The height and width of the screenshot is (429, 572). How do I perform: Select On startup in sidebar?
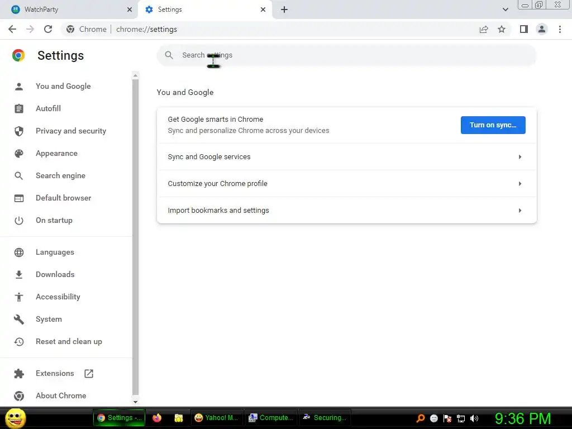click(x=54, y=220)
